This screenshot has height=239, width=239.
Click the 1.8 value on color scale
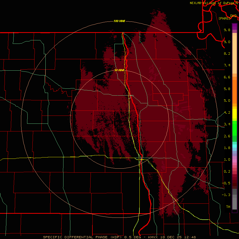[227, 148]
